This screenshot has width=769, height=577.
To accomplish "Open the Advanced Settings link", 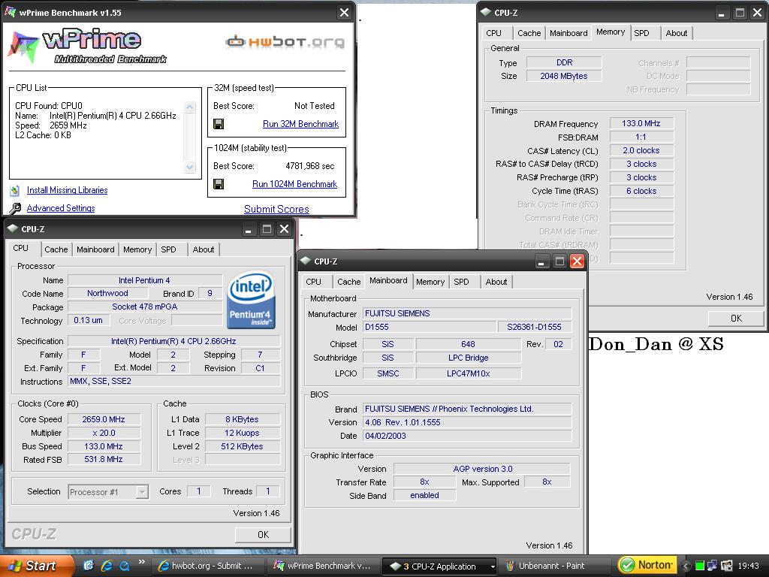I will tap(61, 208).
